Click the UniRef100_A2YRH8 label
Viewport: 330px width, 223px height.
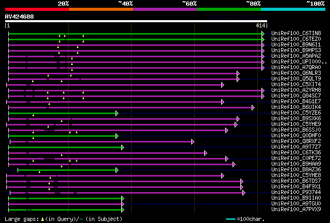pos(296,90)
